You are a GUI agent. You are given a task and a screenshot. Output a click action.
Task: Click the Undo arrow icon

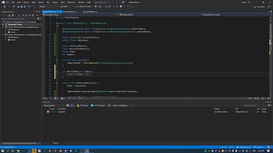tap(29, 7)
